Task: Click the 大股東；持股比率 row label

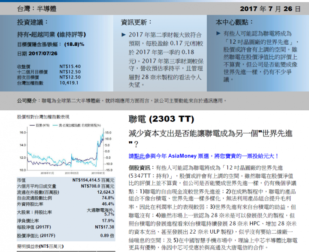Action: (34, 212)
